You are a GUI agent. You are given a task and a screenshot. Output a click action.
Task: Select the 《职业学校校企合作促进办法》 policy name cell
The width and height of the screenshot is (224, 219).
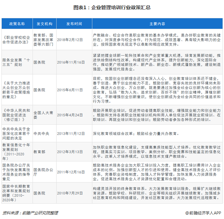coord(17,40)
